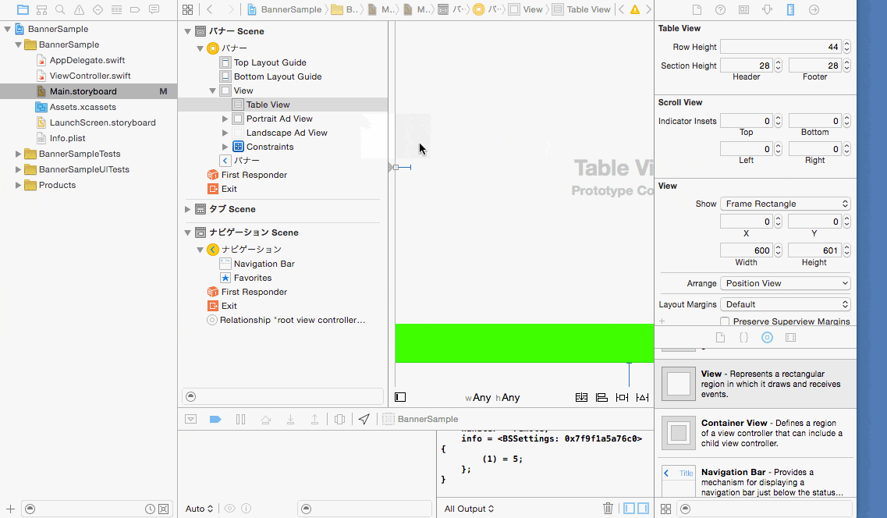Pause program execution in debug bar
The height and width of the screenshot is (518, 887).
tap(240, 419)
